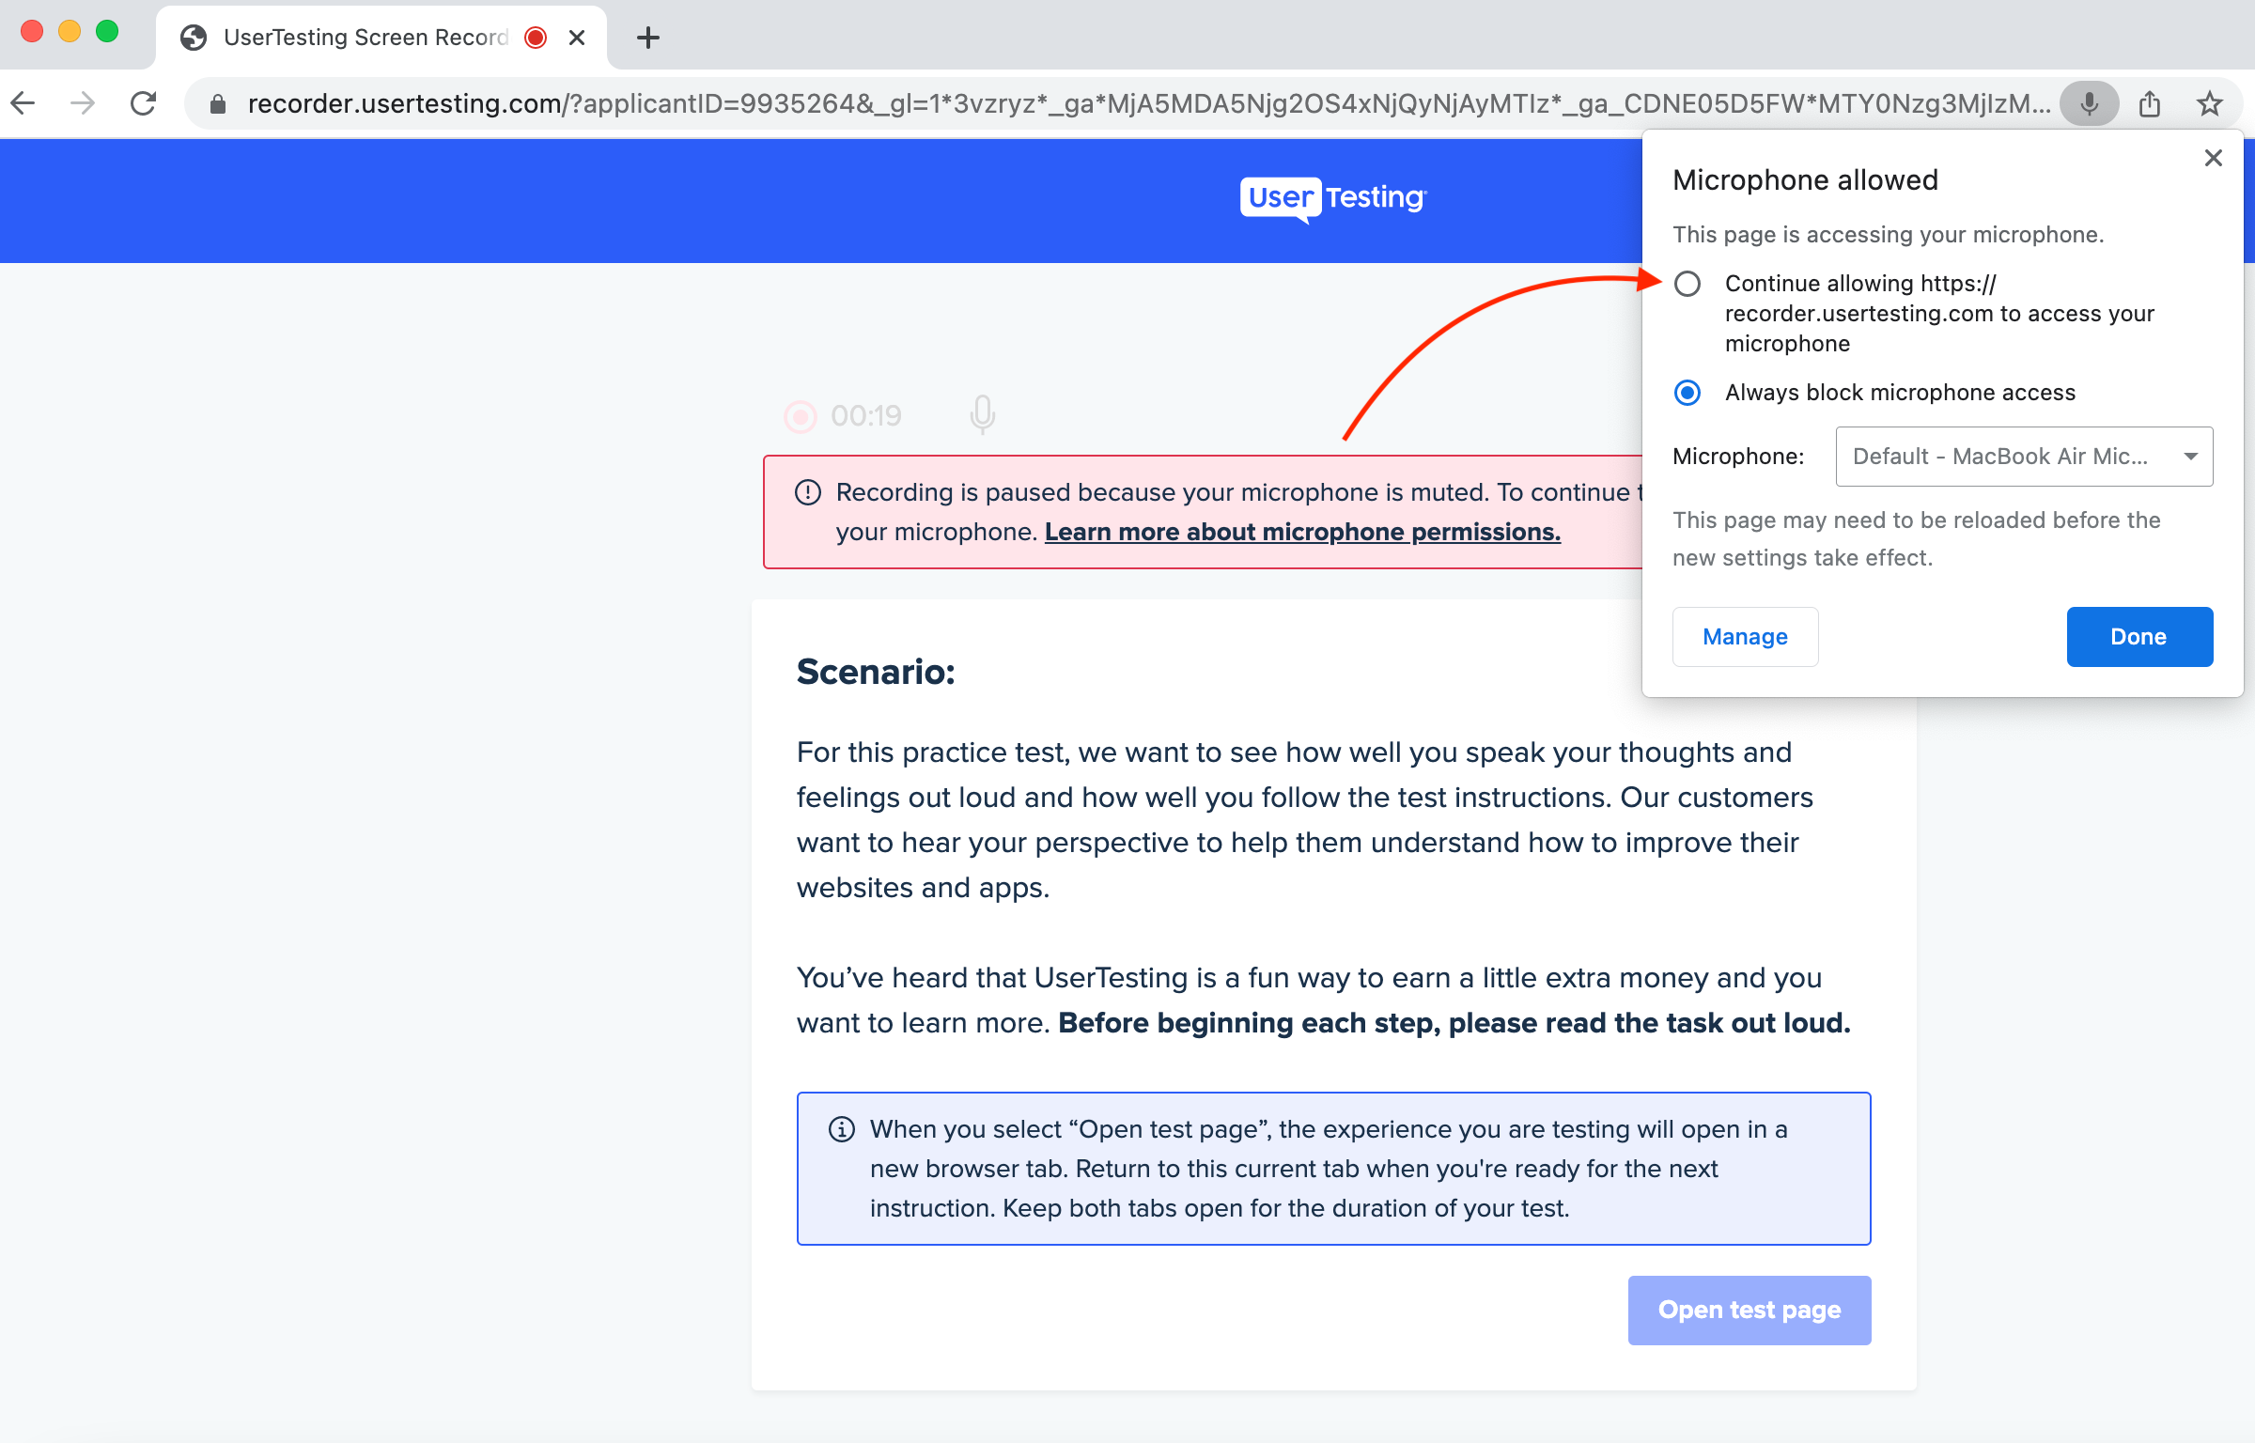
Task: Click the Microphone allowed popup title
Action: click(x=1806, y=180)
